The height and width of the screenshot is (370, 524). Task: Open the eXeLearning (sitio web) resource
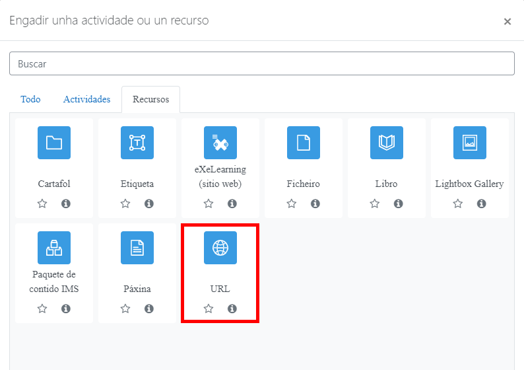coord(220,143)
